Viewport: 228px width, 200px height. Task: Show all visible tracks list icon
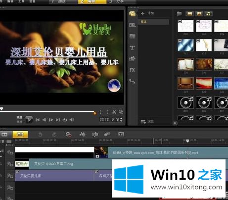[x=9, y=142]
